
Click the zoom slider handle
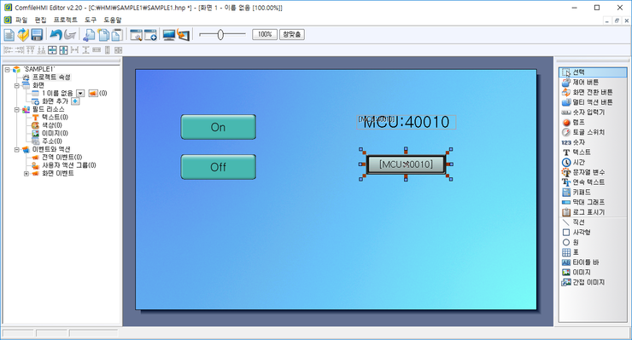(220, 35)
